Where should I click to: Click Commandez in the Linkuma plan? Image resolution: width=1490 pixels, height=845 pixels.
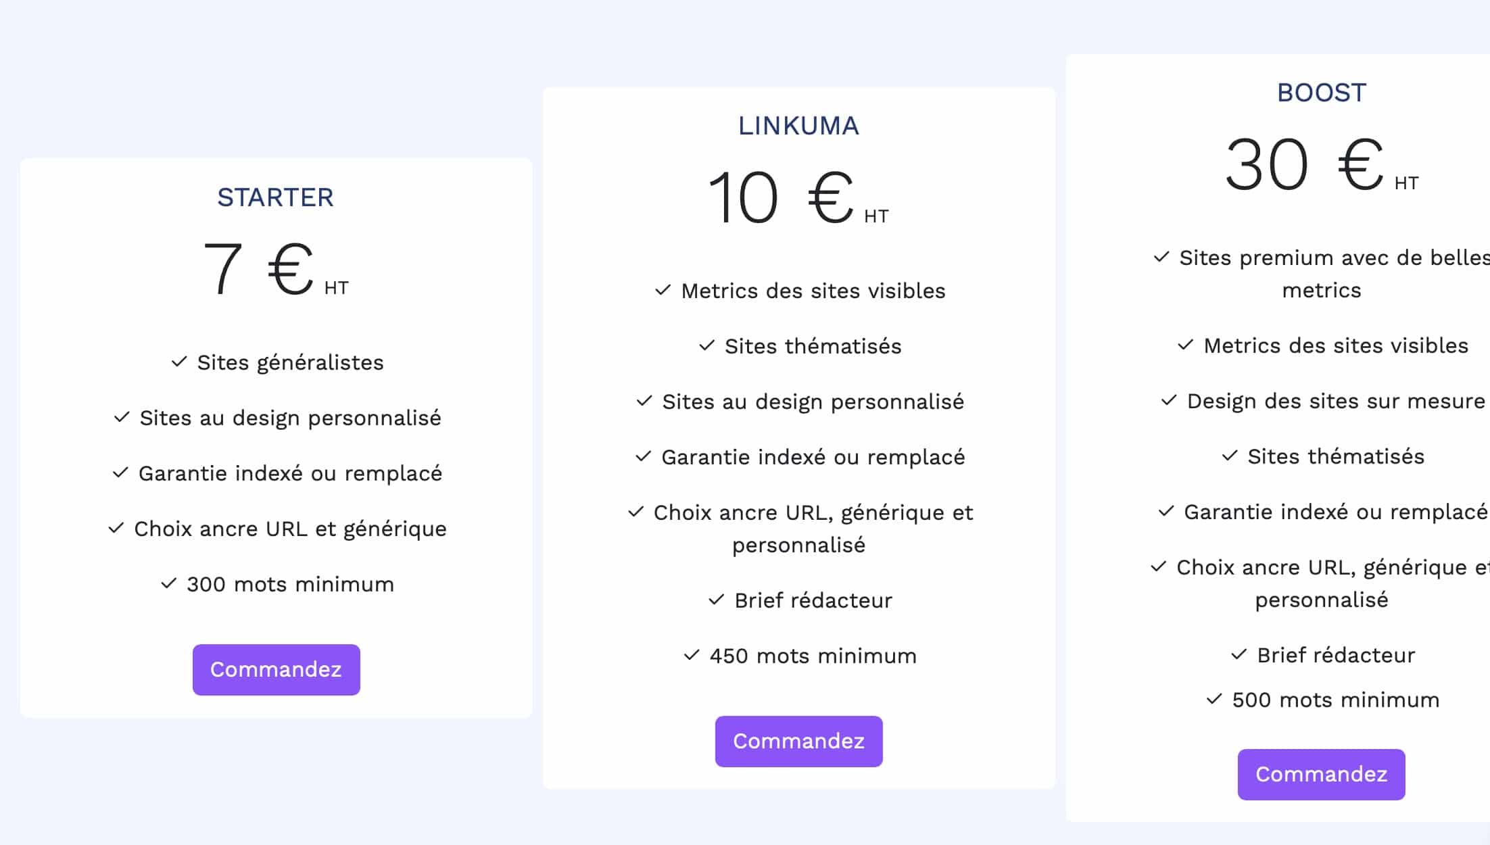(798, 741)
